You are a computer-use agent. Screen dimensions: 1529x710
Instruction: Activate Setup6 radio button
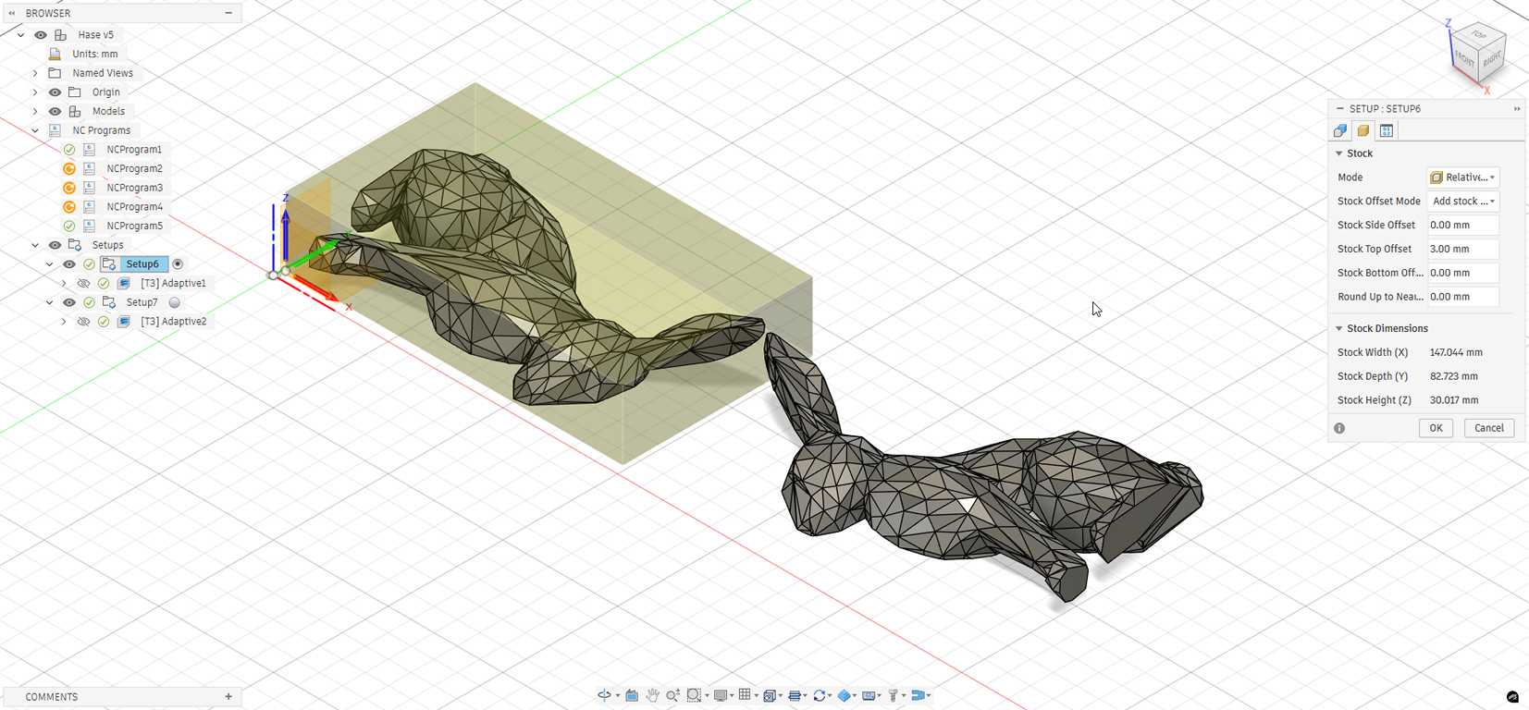(x=179, y=264)
